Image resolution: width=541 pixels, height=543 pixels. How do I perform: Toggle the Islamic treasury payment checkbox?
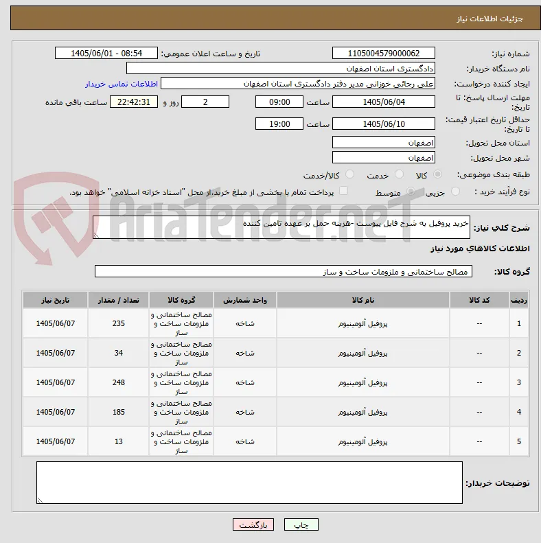click(343, 191)
